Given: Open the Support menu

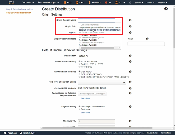Looking at the screenshot, I should click(163, 2).
